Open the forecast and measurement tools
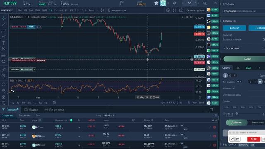 [4, 55]
